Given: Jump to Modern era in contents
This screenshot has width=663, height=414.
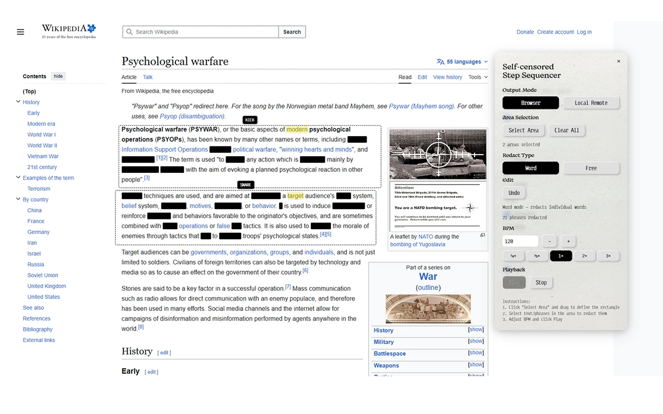Looking at the screenshot, I should click(x=41, y=124).
